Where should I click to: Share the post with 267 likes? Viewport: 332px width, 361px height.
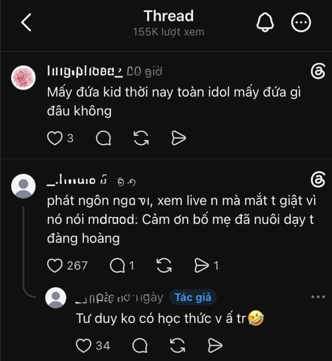tap(202, 266)
